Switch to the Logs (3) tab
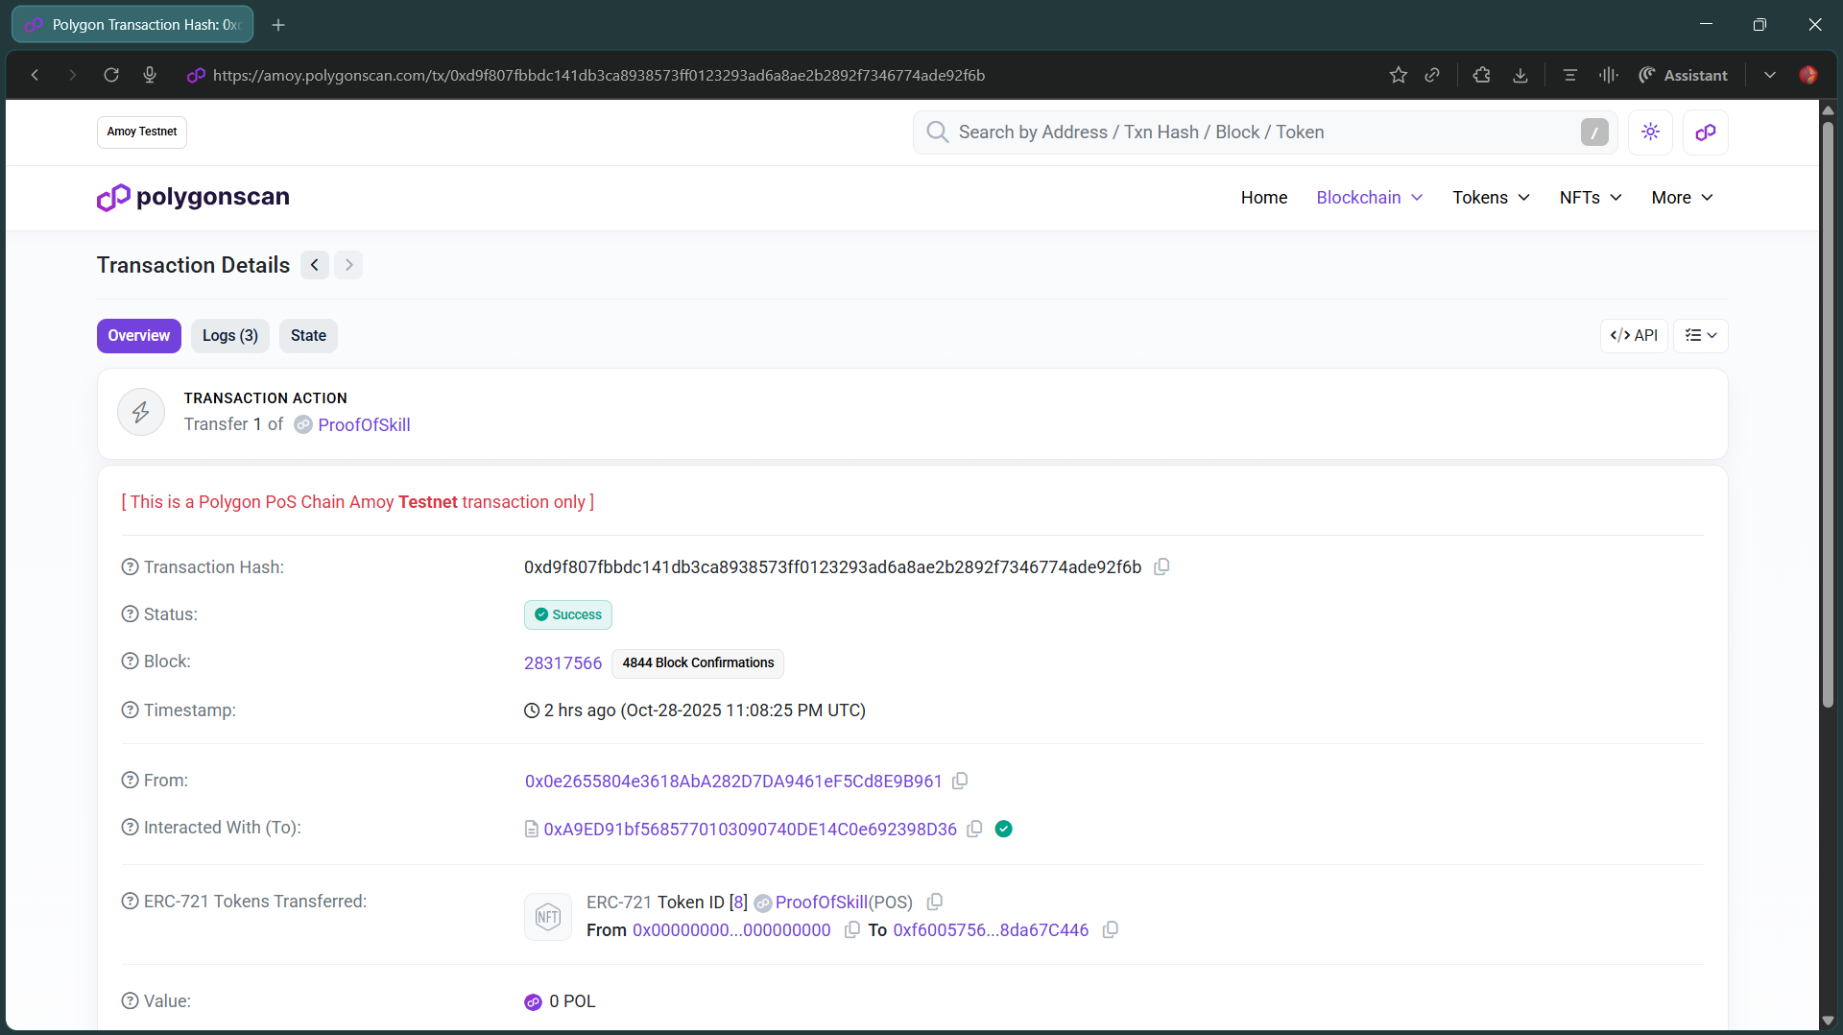 [230, 336]
